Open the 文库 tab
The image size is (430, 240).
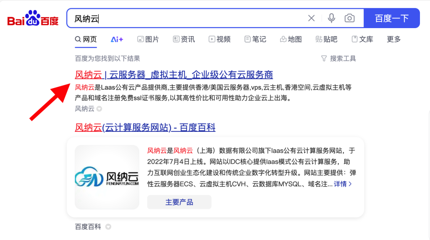362,39
